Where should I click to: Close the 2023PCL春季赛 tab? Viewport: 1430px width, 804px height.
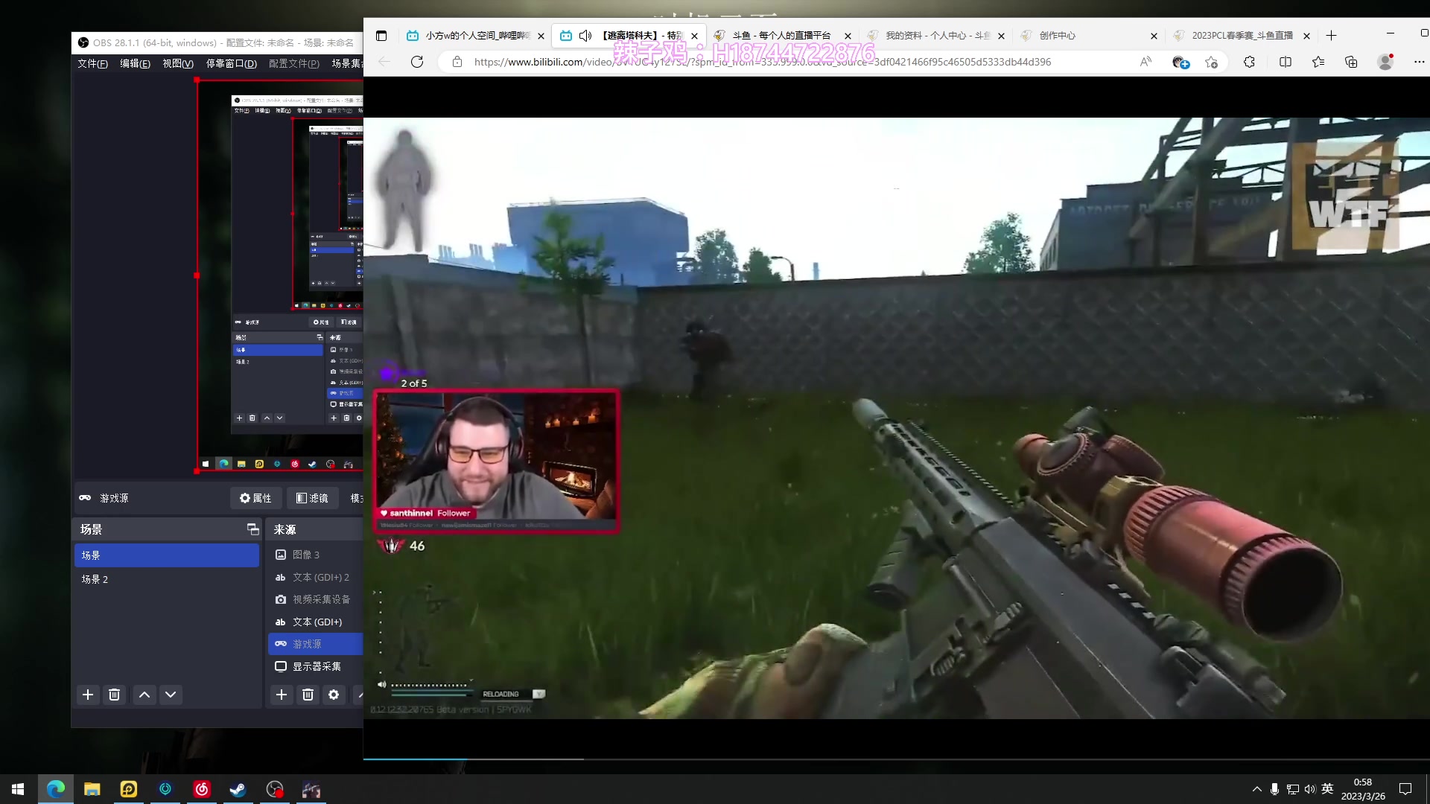click(x=1306, y=36)
